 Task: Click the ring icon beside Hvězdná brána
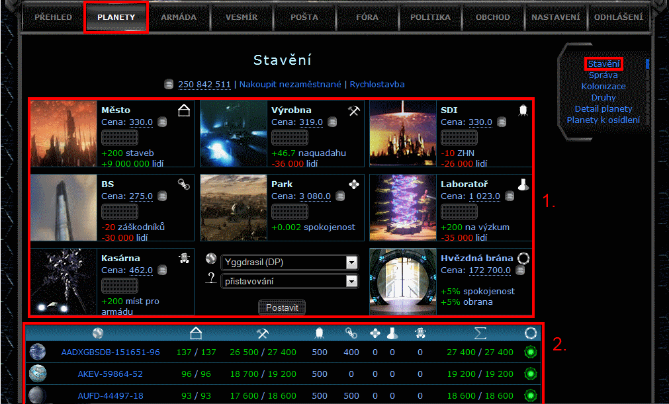[523, 258]
